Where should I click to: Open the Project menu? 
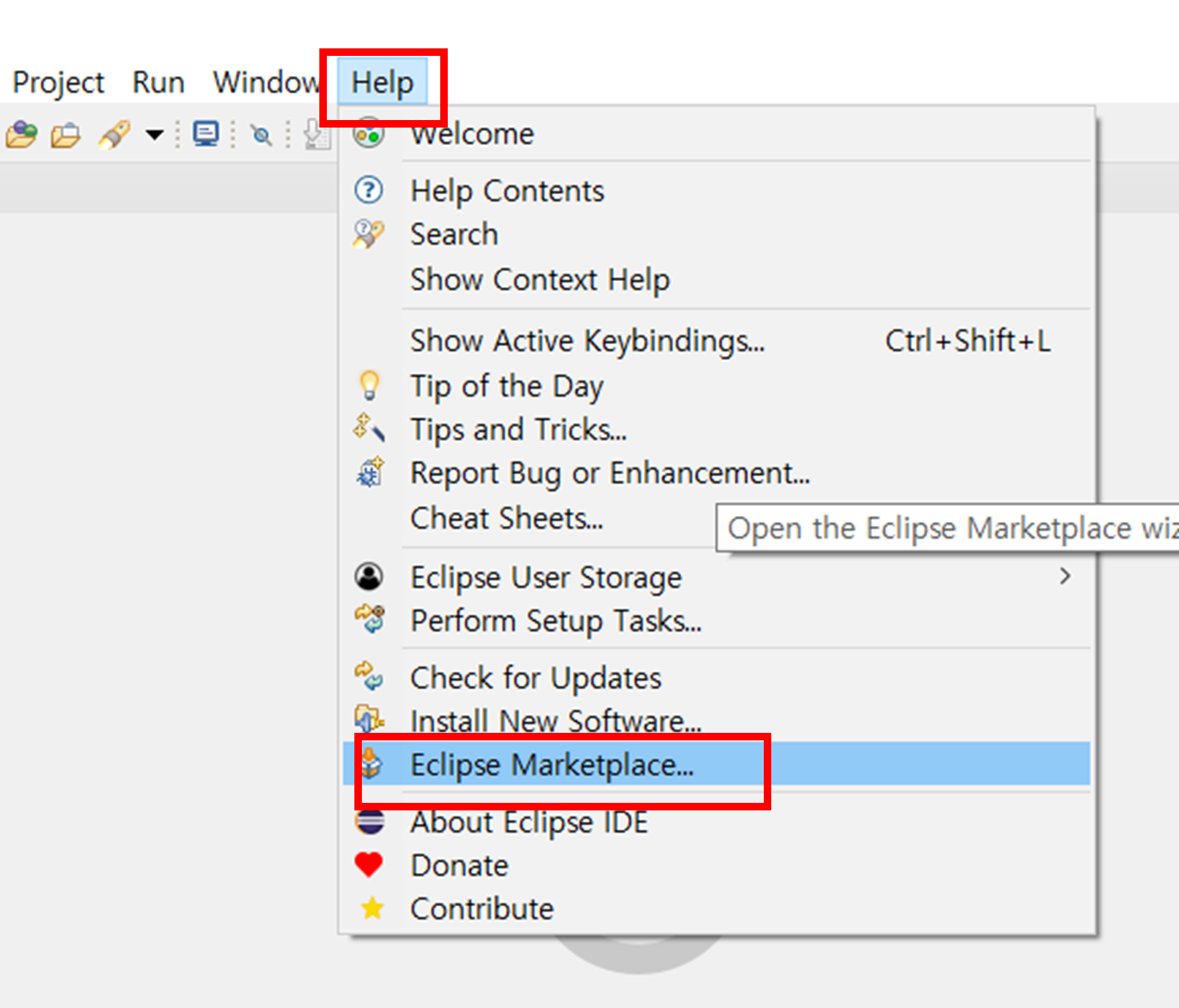click(58, 82)
